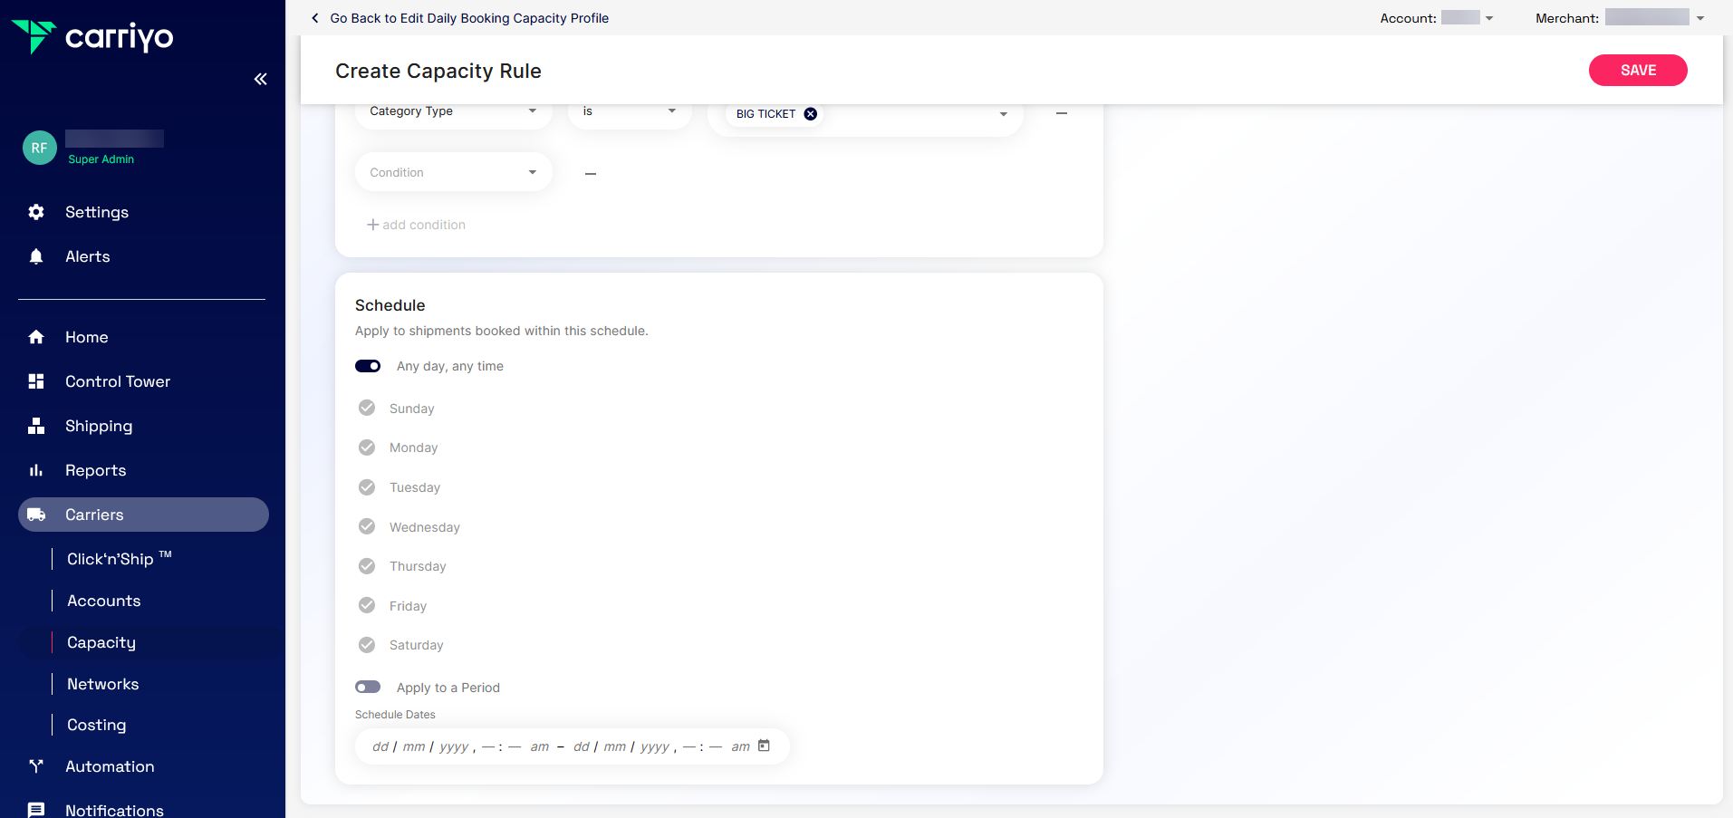Expand the empty Condition dropdown
Viewport: 1733px width, 818px height.
[453, 172]
